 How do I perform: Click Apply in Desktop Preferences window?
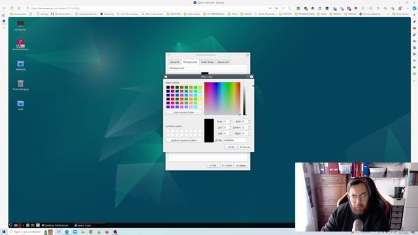coord(241,165)
